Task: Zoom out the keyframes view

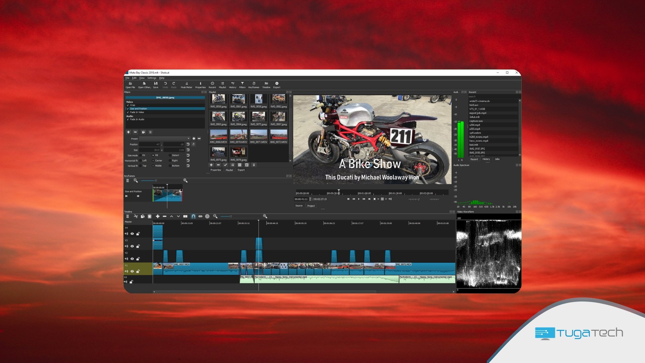Action: click(x=136, y=180)
